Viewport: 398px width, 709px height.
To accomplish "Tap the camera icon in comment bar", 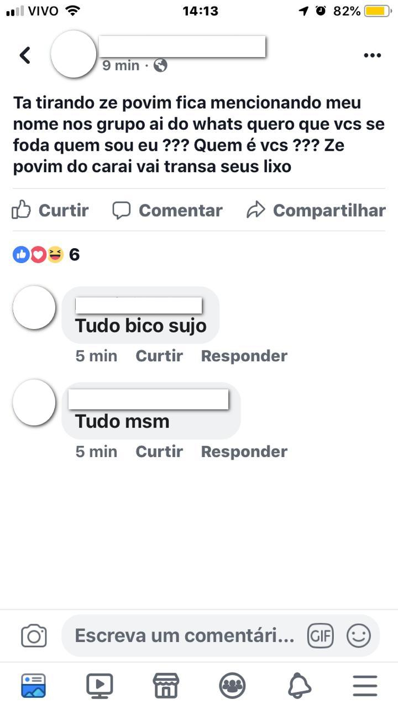I will tap(34, 635).
